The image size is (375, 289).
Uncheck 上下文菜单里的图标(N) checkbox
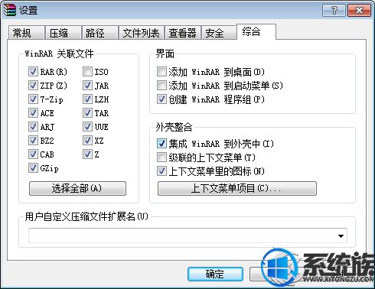(161, 171)
